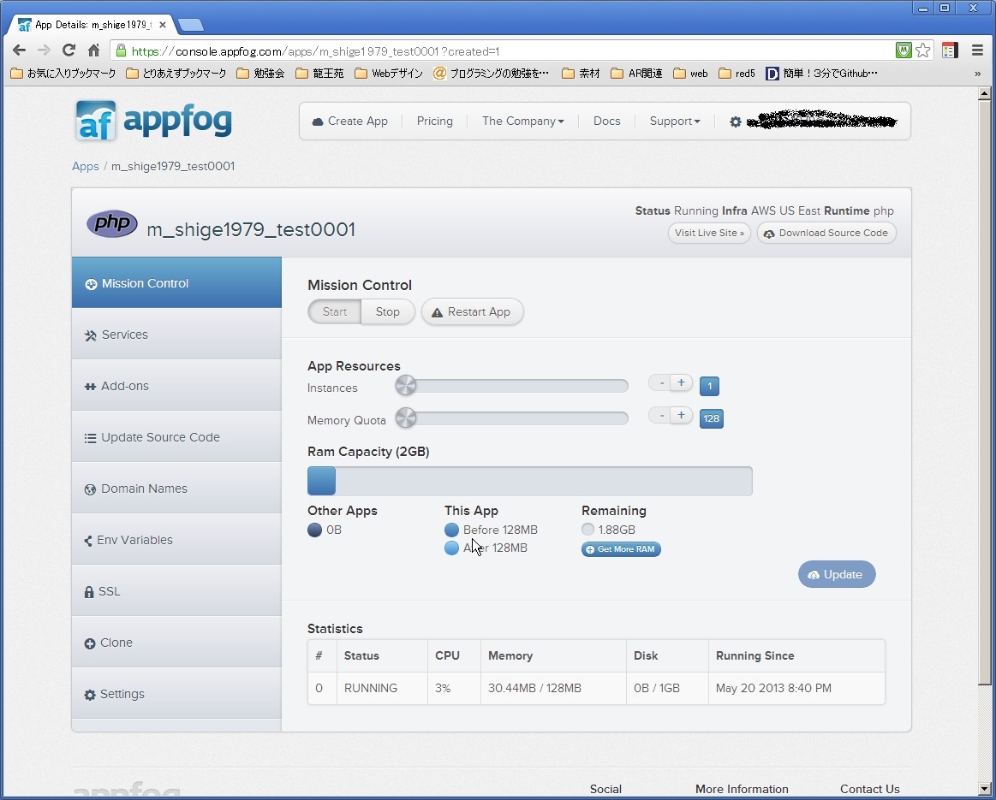Increase the Memory Quota

point(681,415)
